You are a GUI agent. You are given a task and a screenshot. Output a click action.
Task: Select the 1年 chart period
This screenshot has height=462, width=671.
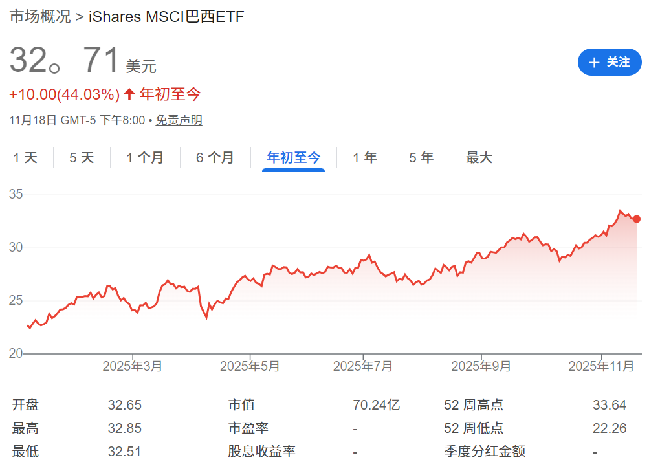365,157
